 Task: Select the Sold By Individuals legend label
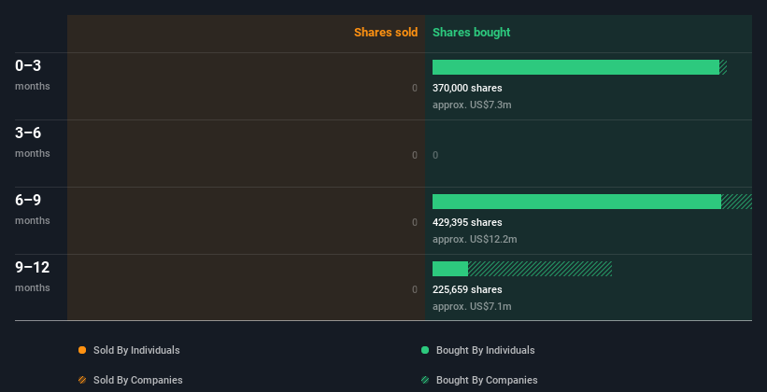pyautogui.click(x=136, y=350)
